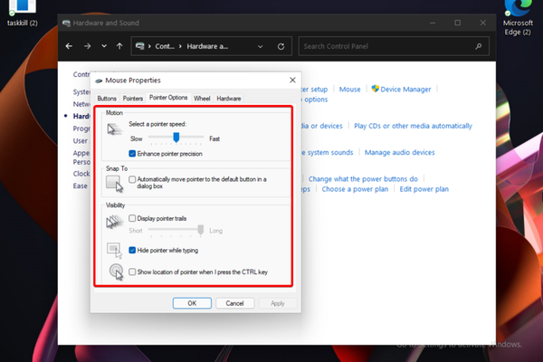Click the Search Control Panel field
The width and height of the screenshot is (543, 362).
tap(385, 45)
